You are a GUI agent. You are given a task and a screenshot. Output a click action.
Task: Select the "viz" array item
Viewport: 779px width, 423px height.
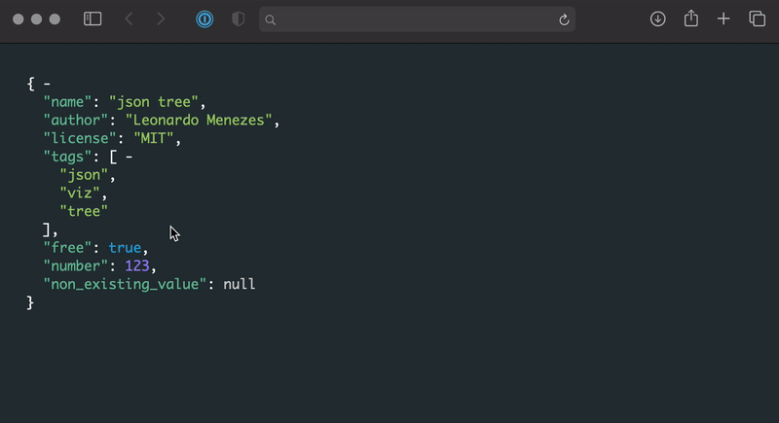tap(80, 193)
